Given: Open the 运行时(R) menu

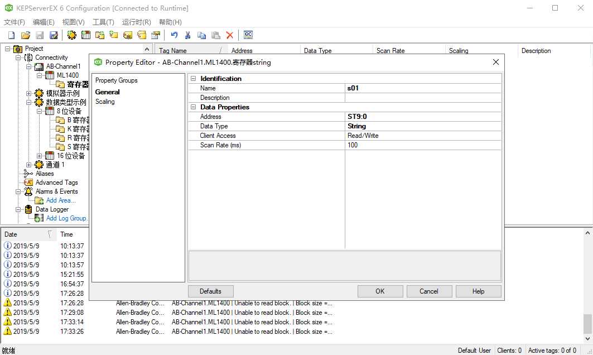Looking at the screenshot, I should pos(136,22).
